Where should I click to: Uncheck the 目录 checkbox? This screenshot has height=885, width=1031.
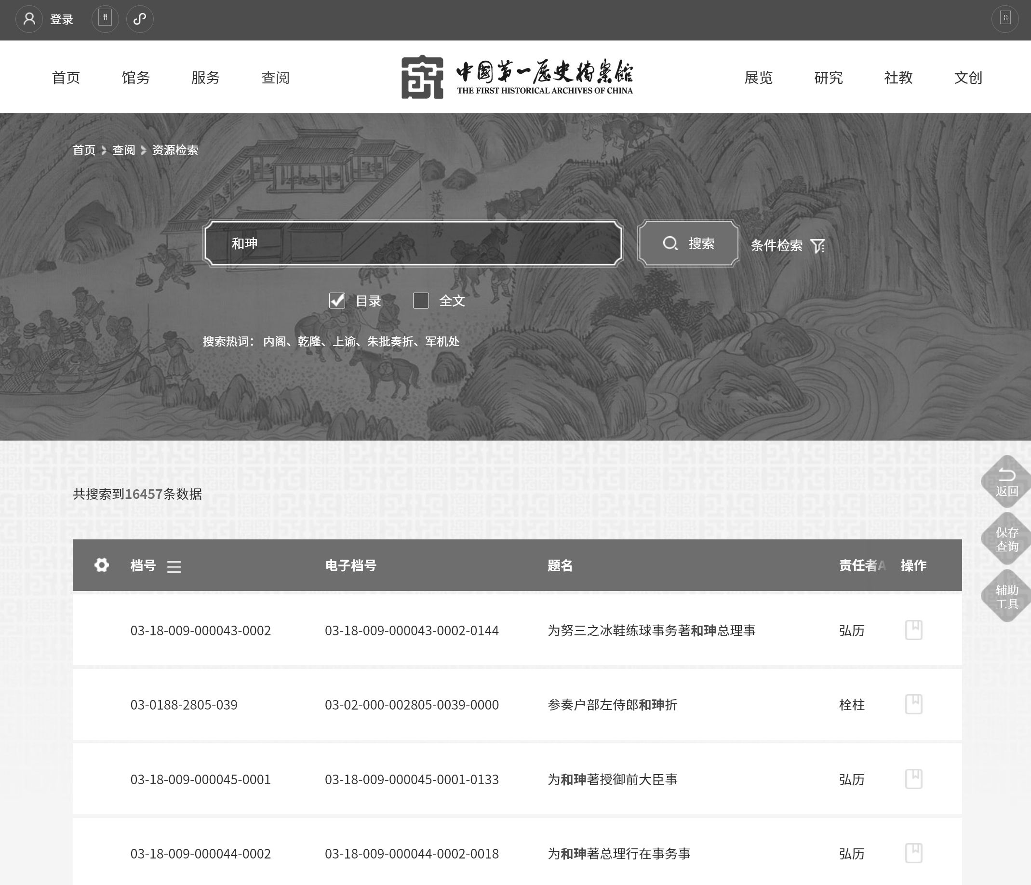[337, 300]
